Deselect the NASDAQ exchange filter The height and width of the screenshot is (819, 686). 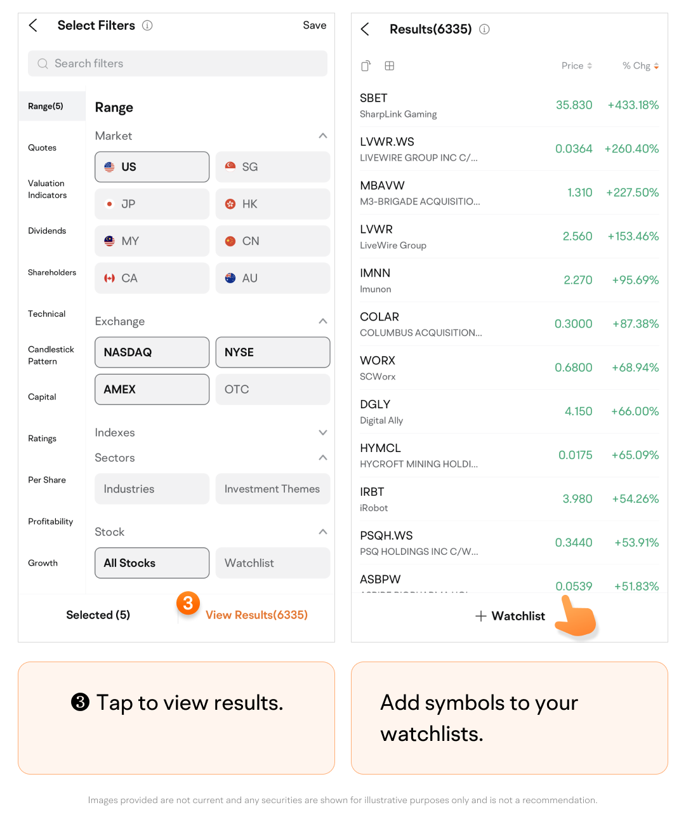pyautogui.click(x=152, y=352)
